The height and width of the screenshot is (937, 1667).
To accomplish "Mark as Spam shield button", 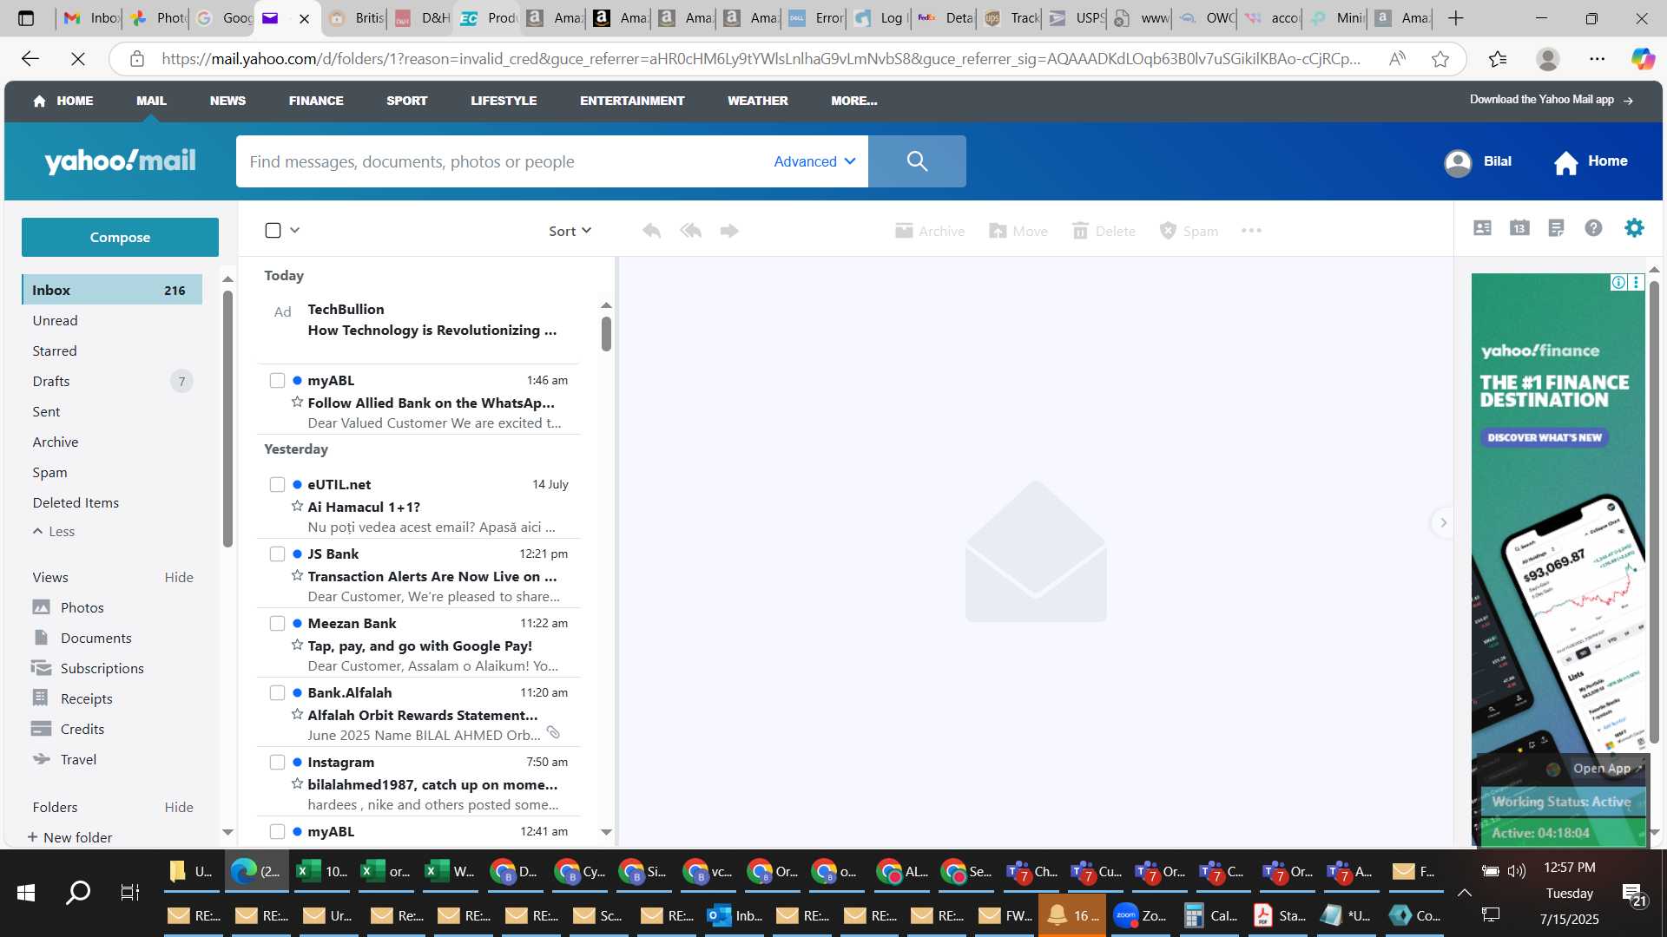I will pyautogui.click(x=1189, y=231).
